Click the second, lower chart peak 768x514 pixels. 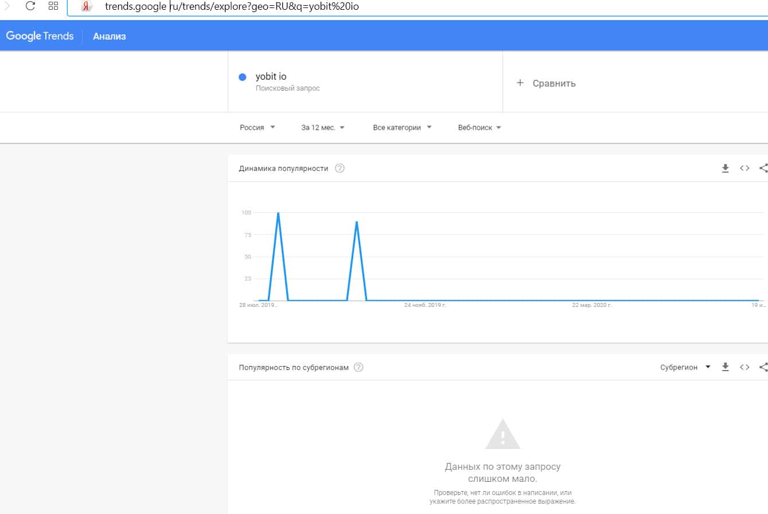357,221
